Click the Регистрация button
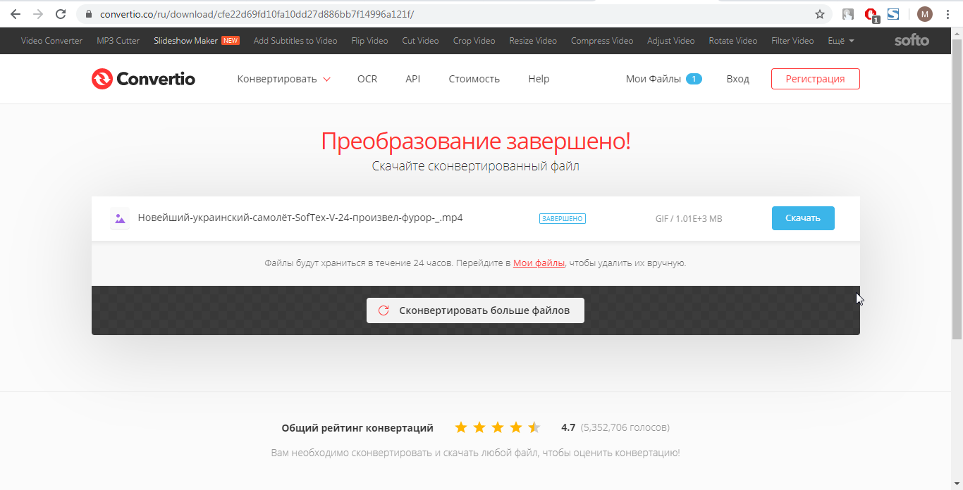963x490 pixels. (815, 79)
